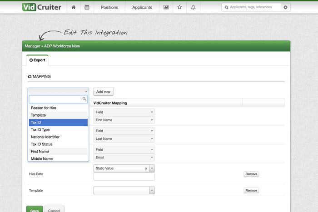Choose National Identifier option
The width and height of the screenshot is (318, 212).
pos(58,137)
